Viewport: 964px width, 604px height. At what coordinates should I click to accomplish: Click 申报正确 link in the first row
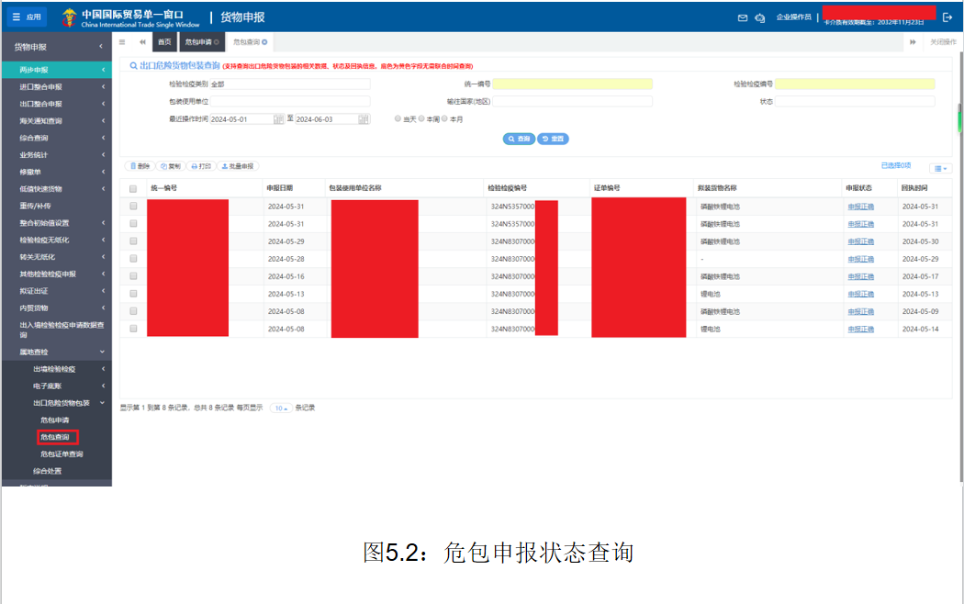pos(860,207)
